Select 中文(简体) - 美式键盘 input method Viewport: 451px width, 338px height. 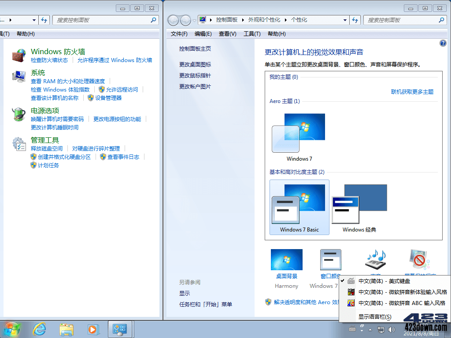[x=395, y=281]
